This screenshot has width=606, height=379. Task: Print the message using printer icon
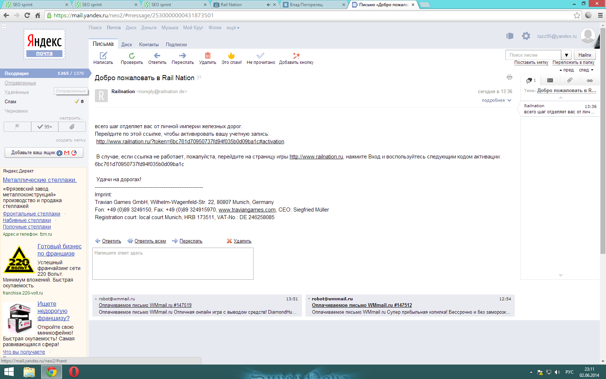(x=509, y=77)
